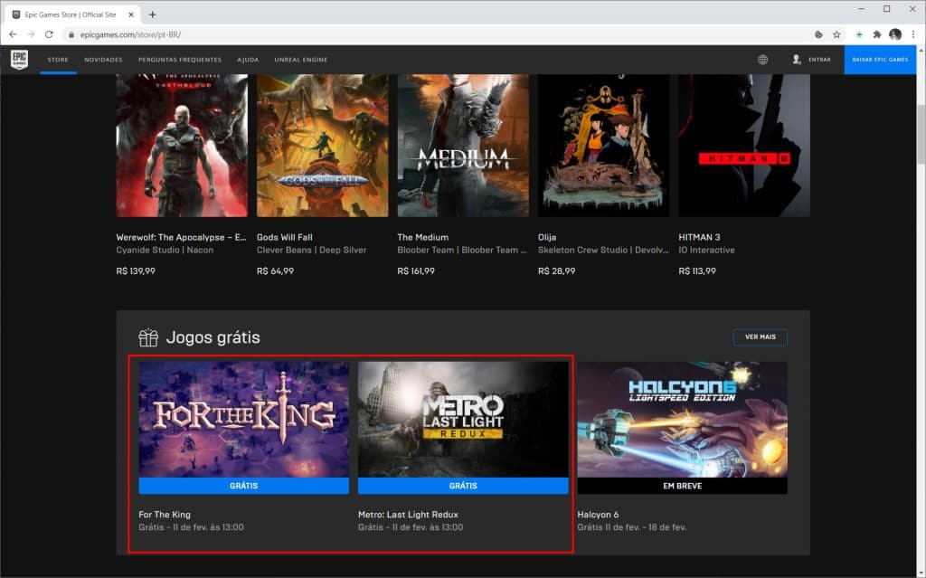Open PERGUNTAS FREQUENTES menu item
This screenshot has height=578, width=926.
coord(180,60)
